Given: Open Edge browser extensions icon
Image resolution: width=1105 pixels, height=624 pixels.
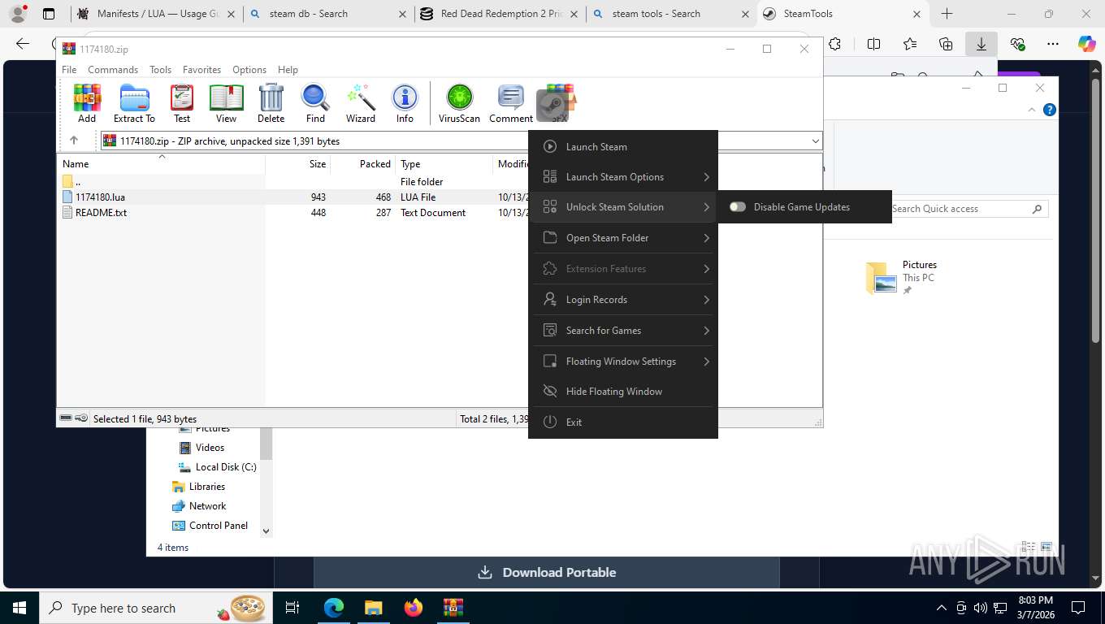Looking at the screenshot, I should point(834,44).
